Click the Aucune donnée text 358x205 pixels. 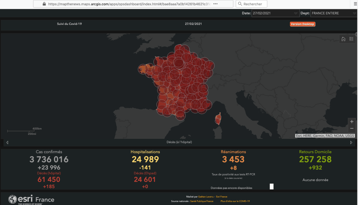315,180
